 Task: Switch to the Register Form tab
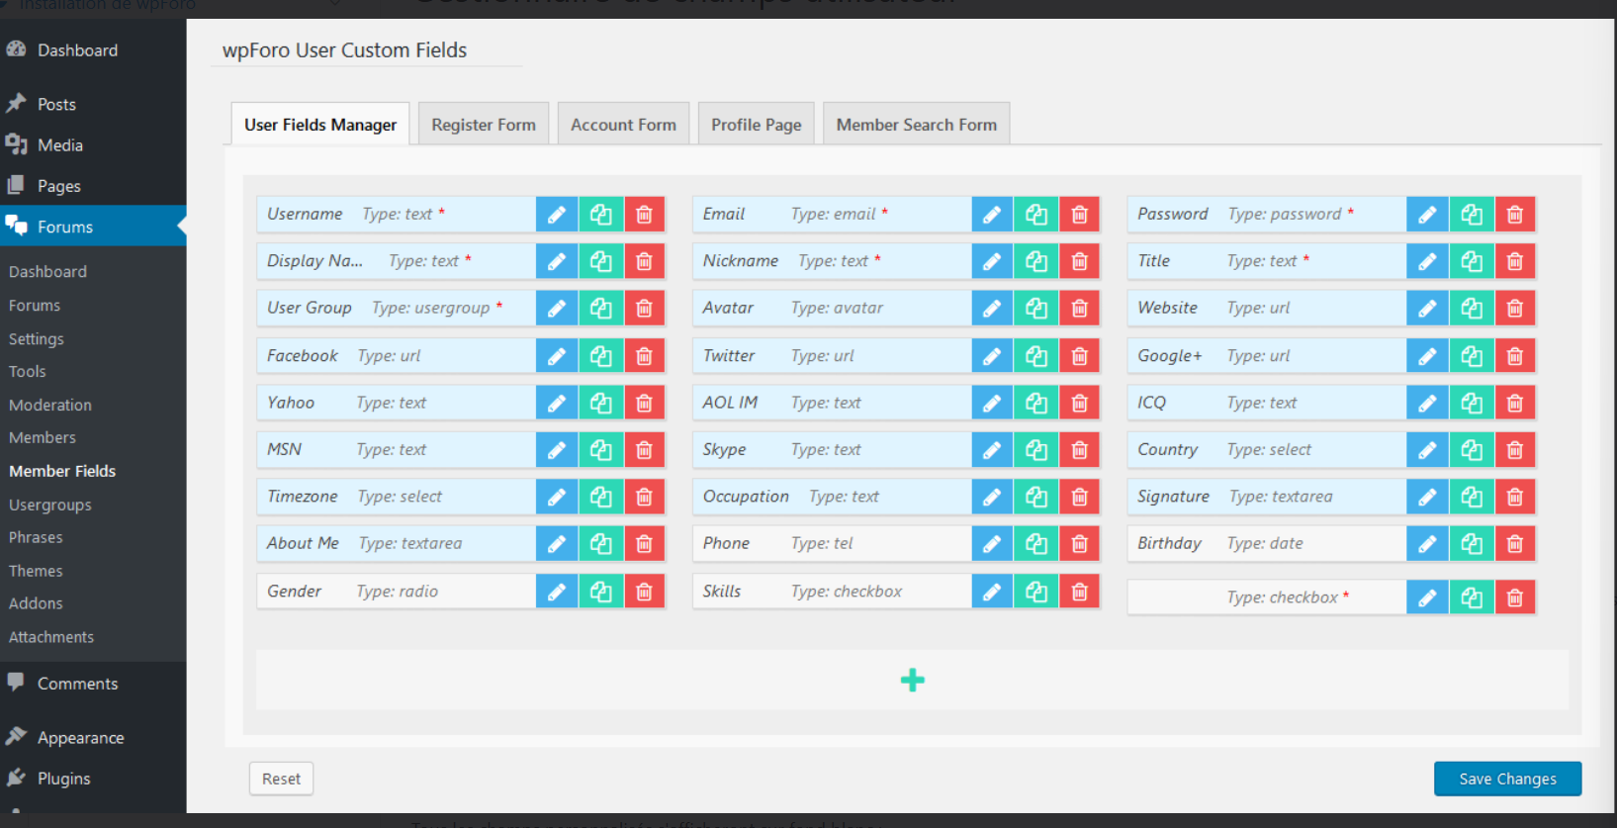483,125
